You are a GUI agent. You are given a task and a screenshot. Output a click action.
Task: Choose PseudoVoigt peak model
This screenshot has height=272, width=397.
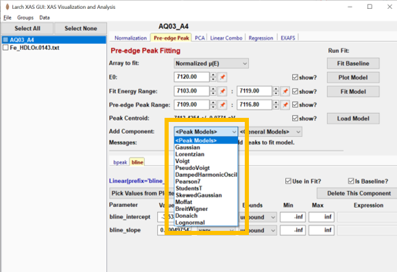tap(206, 168)
